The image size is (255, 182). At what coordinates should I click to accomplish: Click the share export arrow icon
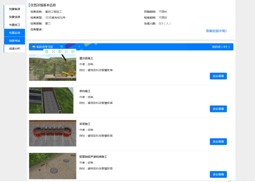(66, 52)
